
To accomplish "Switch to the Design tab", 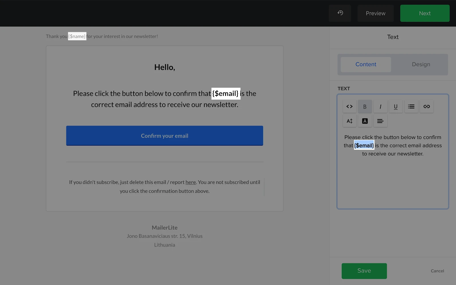I will click(x=421, y=64).
